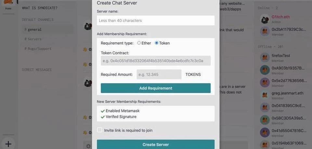Click the Token Contract address field
Image resolution: width=312 pixels, height=149 pixels.
[156, 61]
